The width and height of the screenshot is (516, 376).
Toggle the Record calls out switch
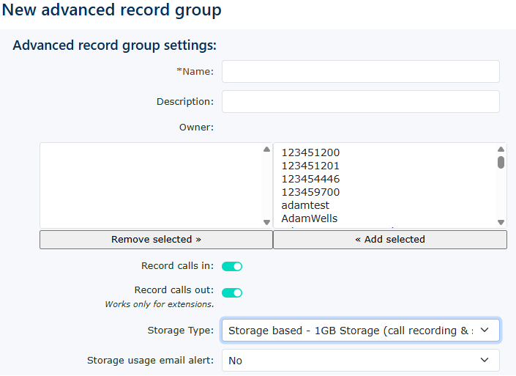point(232,292)
